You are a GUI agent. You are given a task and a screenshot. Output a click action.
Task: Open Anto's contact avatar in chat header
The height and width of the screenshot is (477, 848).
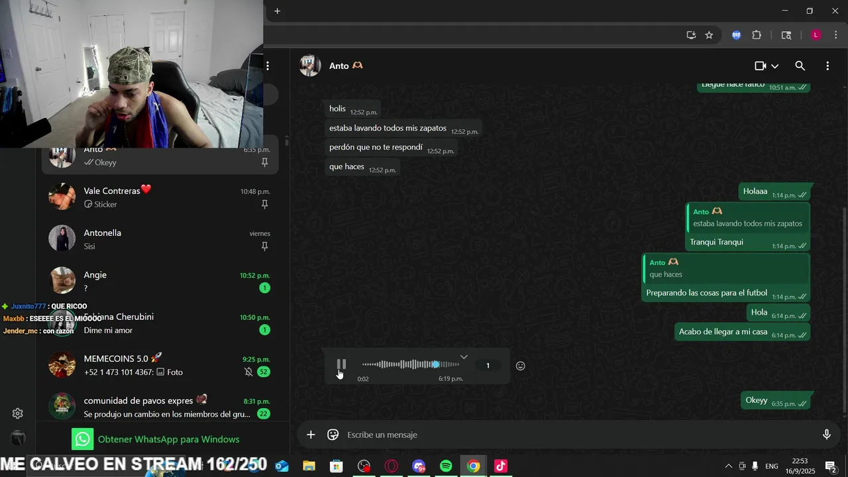(310, 66)
